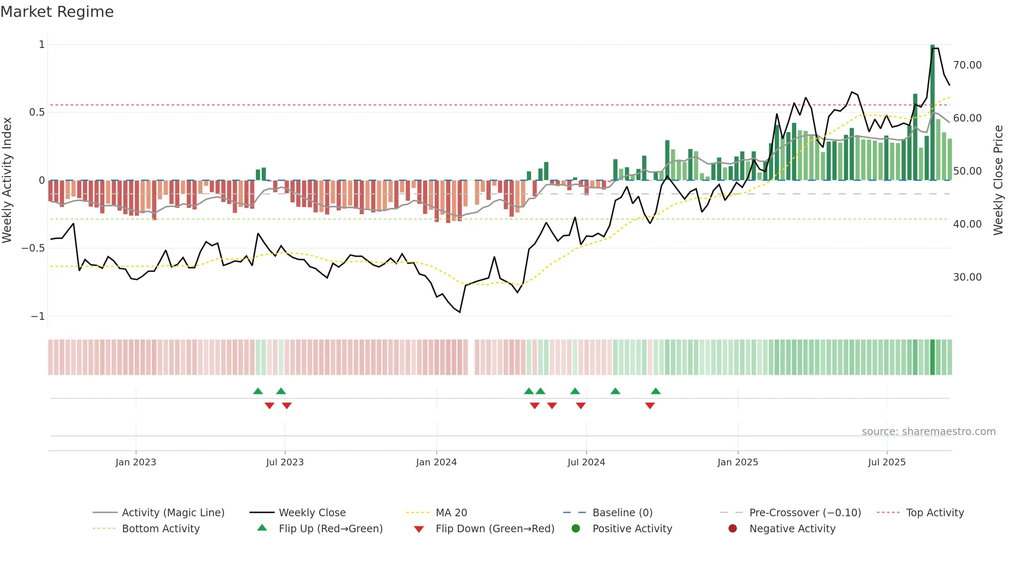Click the Jul 2025 x-axis label
Image resolution: width=1010 pixels, height=568 pixels.
click(x=887, y=462)
